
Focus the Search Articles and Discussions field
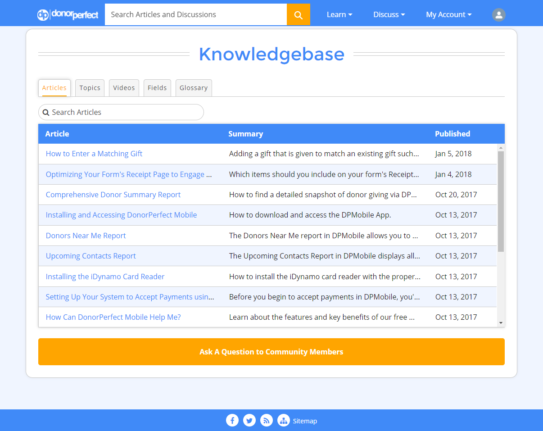tap(196, 14)
